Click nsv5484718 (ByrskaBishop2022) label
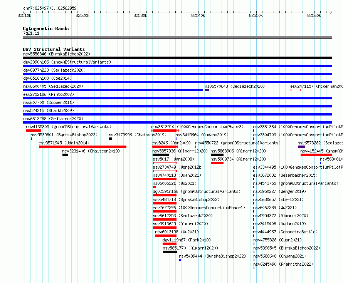 click(186, 199)
